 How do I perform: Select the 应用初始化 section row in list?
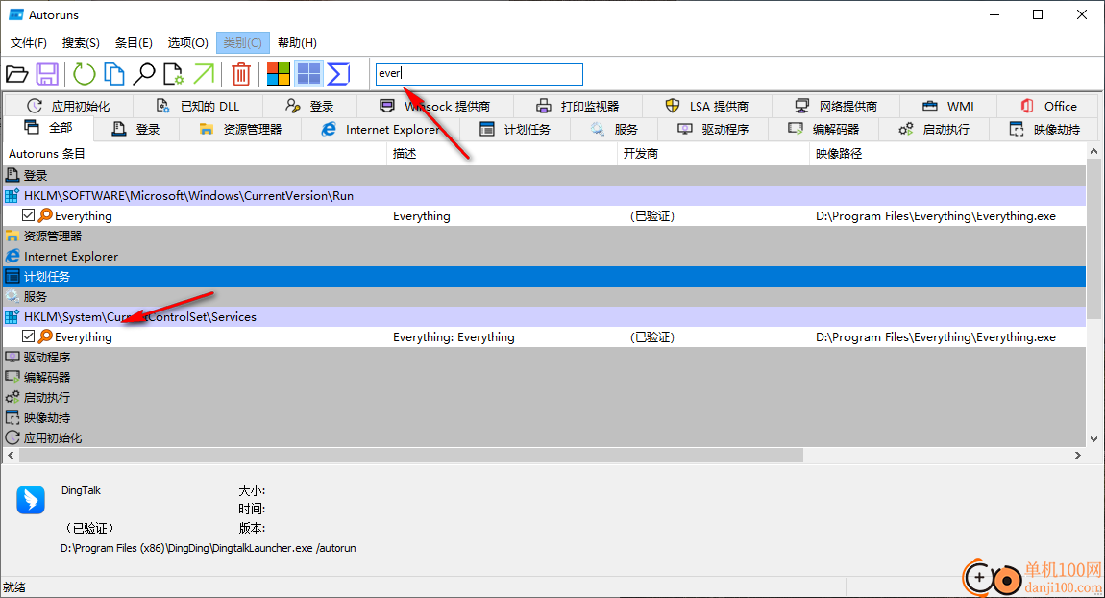[x=544, y=437]
